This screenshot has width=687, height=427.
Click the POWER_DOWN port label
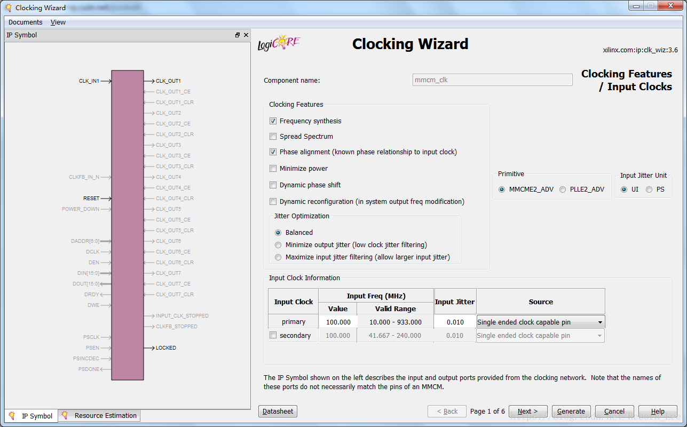tap(81, 209)
